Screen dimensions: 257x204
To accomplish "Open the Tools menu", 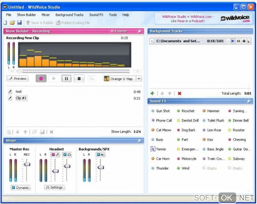I will coord(113,15).
